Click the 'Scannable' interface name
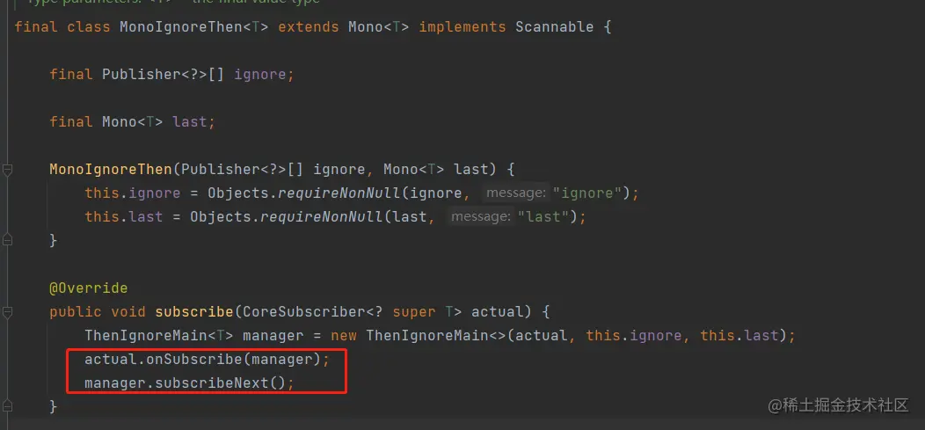This screenshot has width=925, height=430. (555, 27)
